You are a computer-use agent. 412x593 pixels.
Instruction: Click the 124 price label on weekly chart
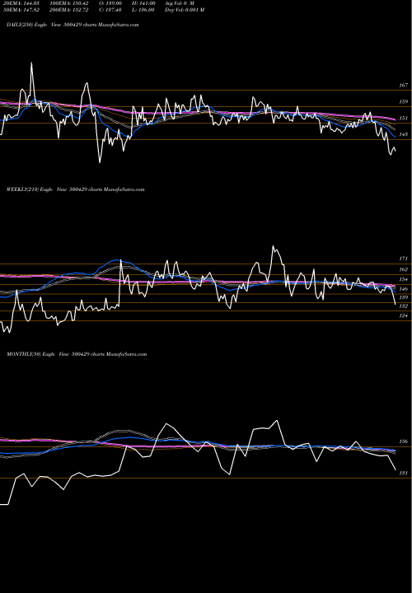coord(403,315)
